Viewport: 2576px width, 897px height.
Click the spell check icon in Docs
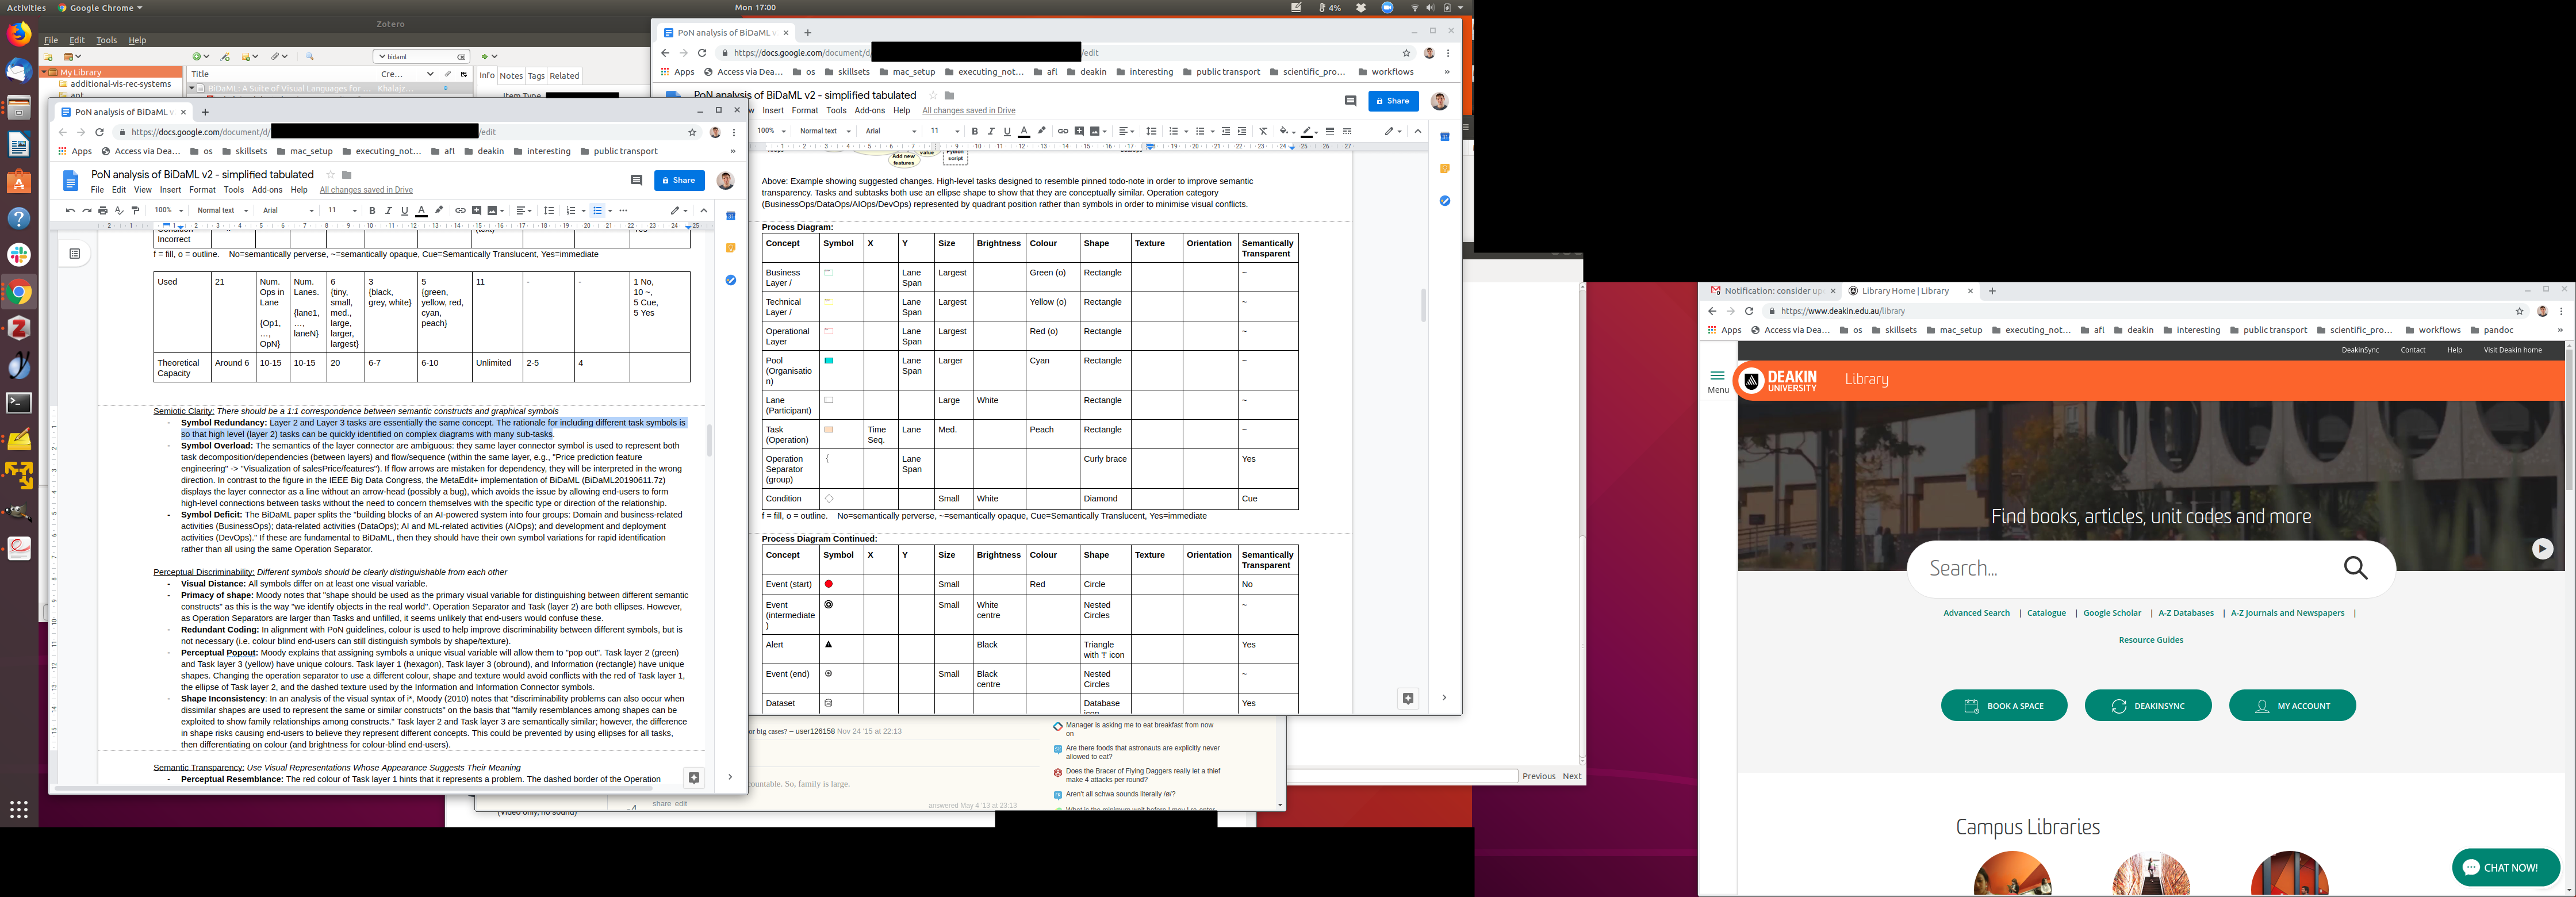pos(119,211)
